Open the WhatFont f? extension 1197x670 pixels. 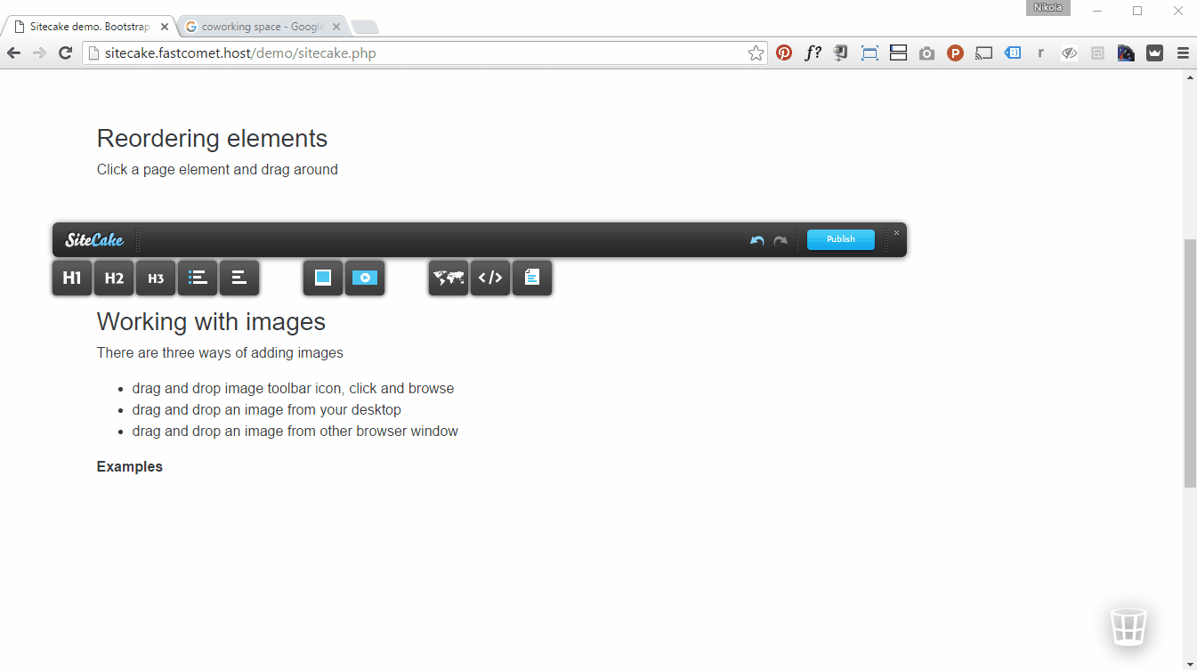click(x=813, y=53)
